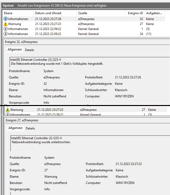Open the Details tab in Ereignis 32 pane

(29, 50)
